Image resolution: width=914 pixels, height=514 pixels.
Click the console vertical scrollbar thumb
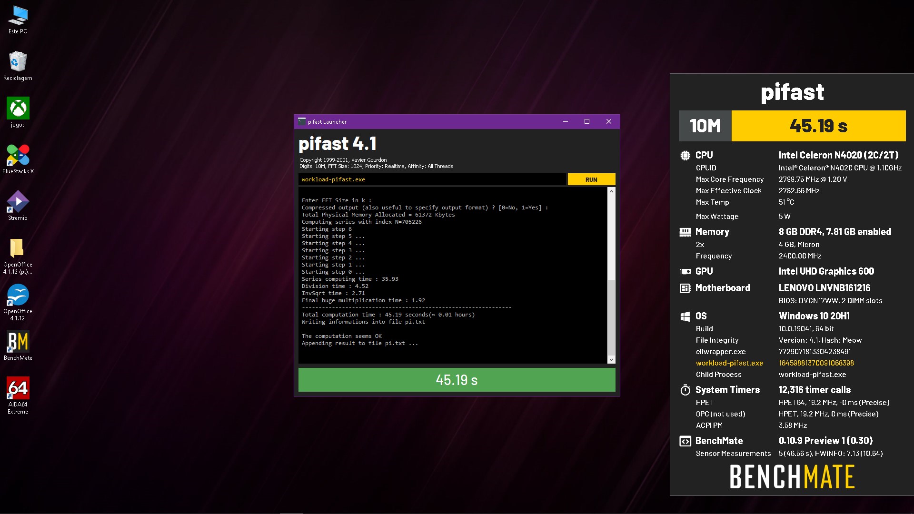(611, 316)
